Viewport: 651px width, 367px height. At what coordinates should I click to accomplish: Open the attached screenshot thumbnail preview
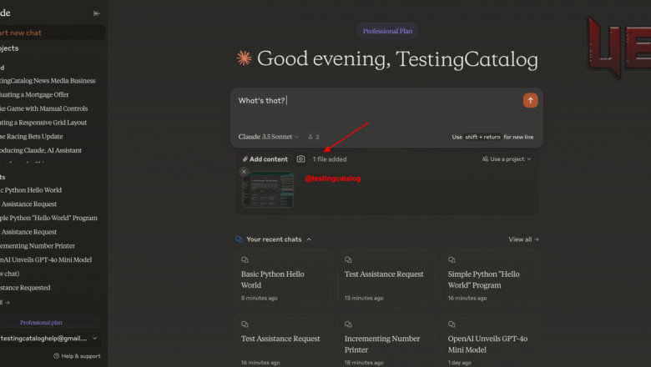[268, 189]
